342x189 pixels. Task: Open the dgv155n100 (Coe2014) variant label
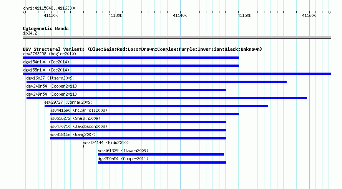pos(46,70)
